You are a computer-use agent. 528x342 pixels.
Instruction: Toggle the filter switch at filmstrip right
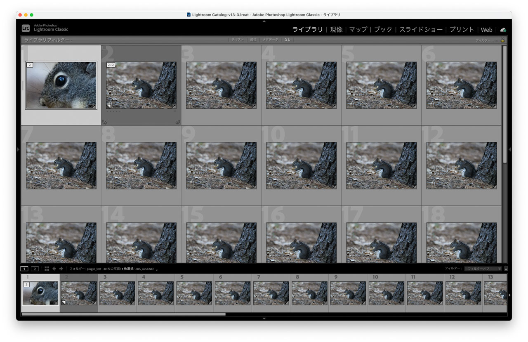click(x=506, y=269)
